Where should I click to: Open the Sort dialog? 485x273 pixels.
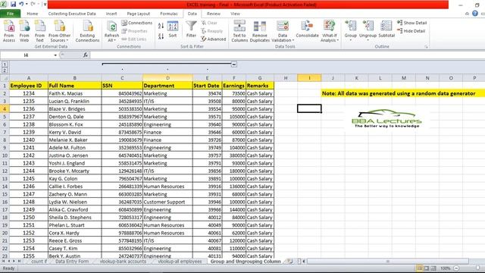(173, 30)
